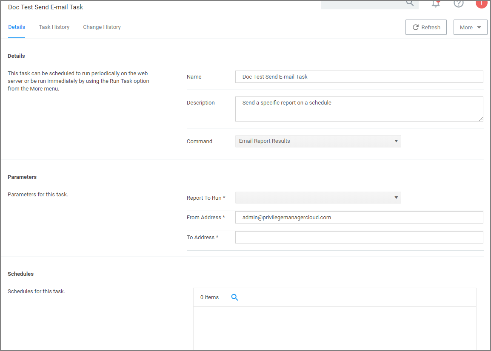Select the Details tab
The width and height of the screenshot is (491, 351).
click(x=17, y=27)
